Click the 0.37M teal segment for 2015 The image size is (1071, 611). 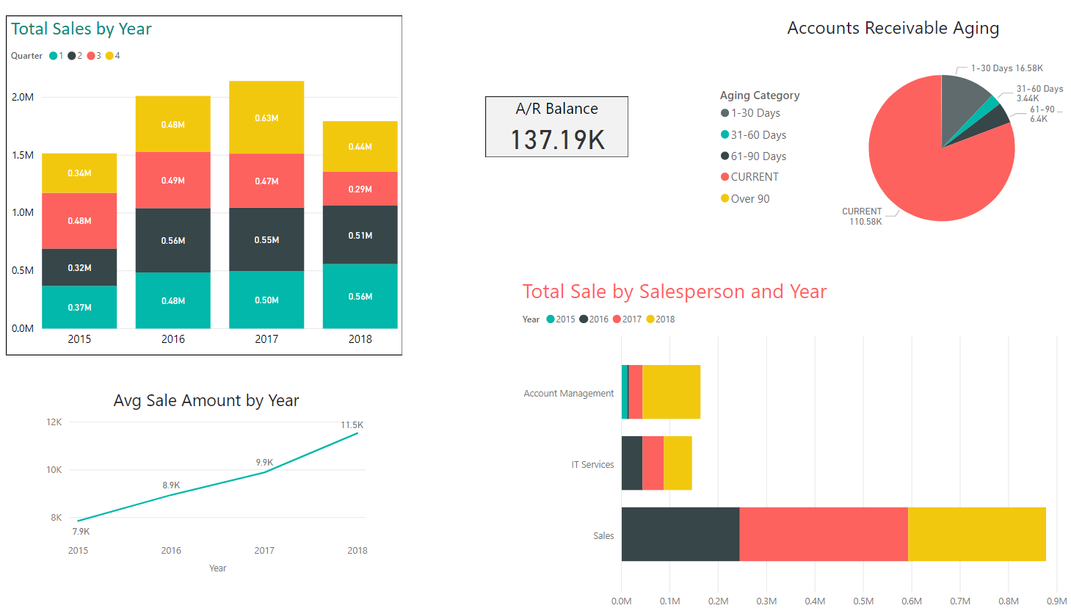click(x=79, y=307)
